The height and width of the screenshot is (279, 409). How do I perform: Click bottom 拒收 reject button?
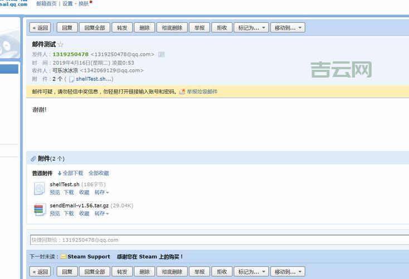(x=222, y=272)
